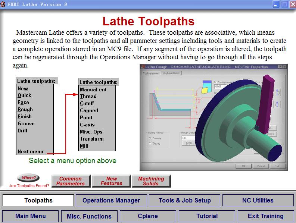296x223 pixels.
Task: Open the Groove toolpath option
Action: [x=26, y=124]
